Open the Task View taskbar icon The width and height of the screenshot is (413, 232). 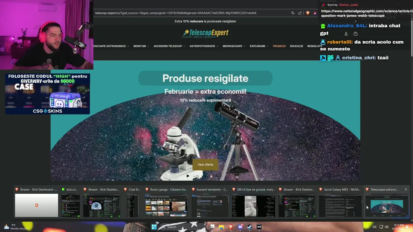[x=212, y=227]
